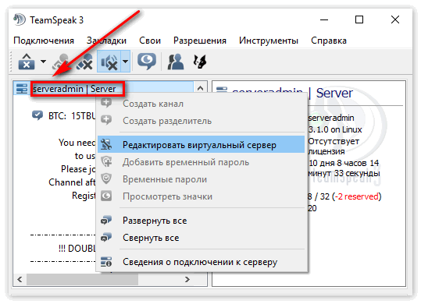
Task: Click the shield icon beside Временные пароли
Action: (x=106, y=179)
